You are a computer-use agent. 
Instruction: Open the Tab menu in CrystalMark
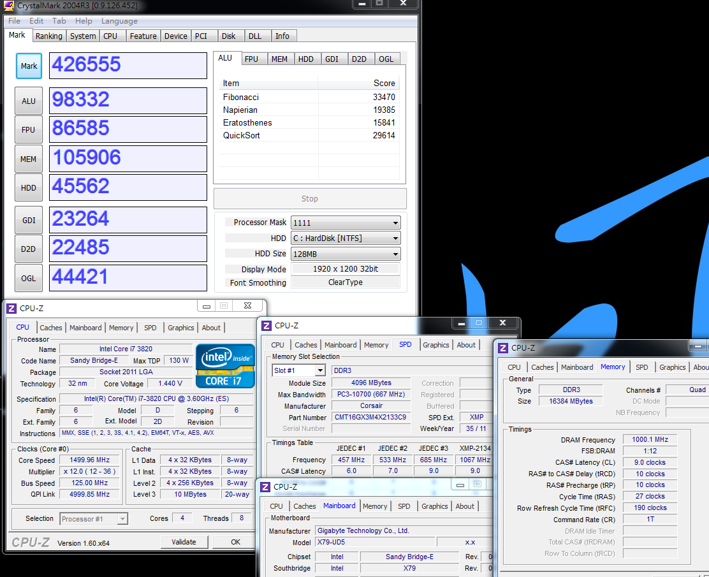59,21
